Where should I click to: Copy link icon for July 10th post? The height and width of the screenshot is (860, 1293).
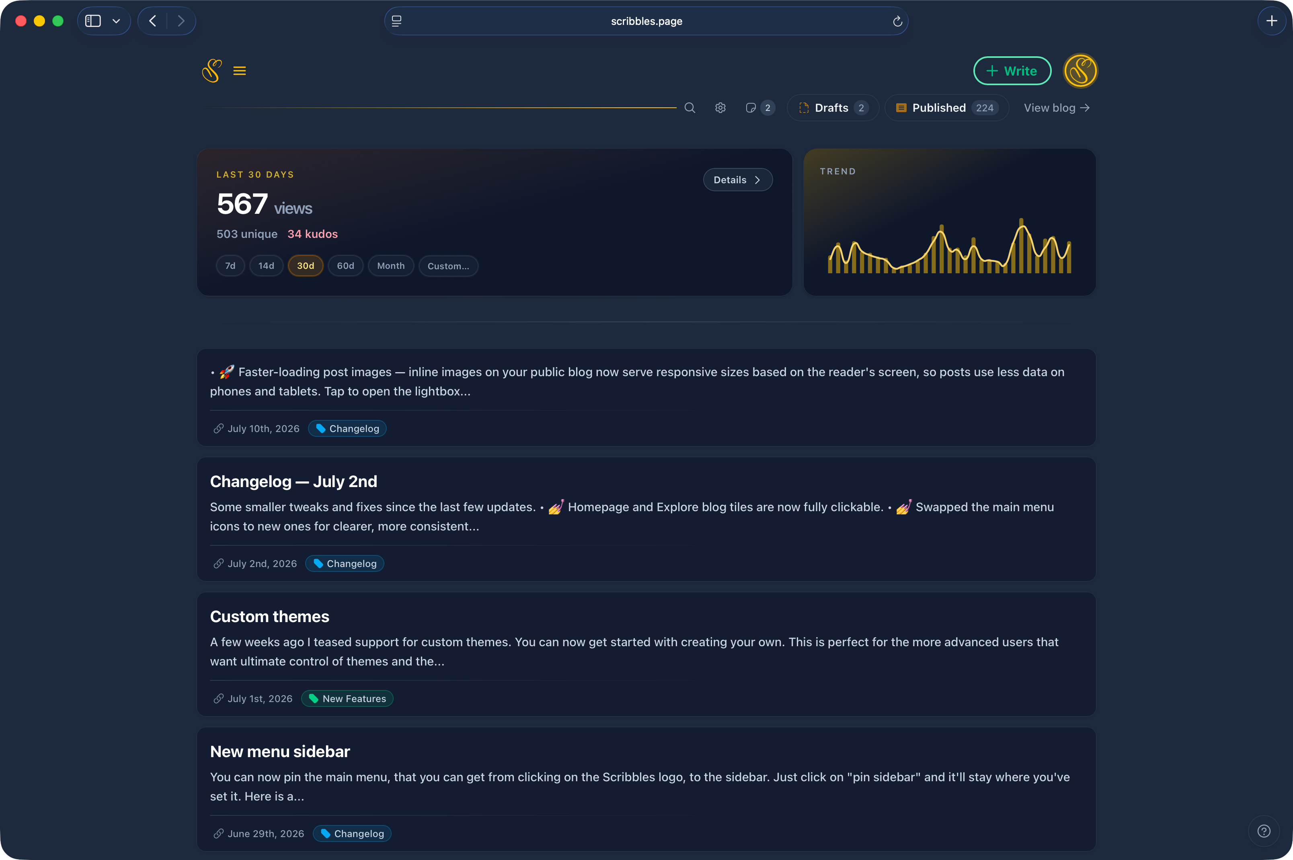pos(218,428)
